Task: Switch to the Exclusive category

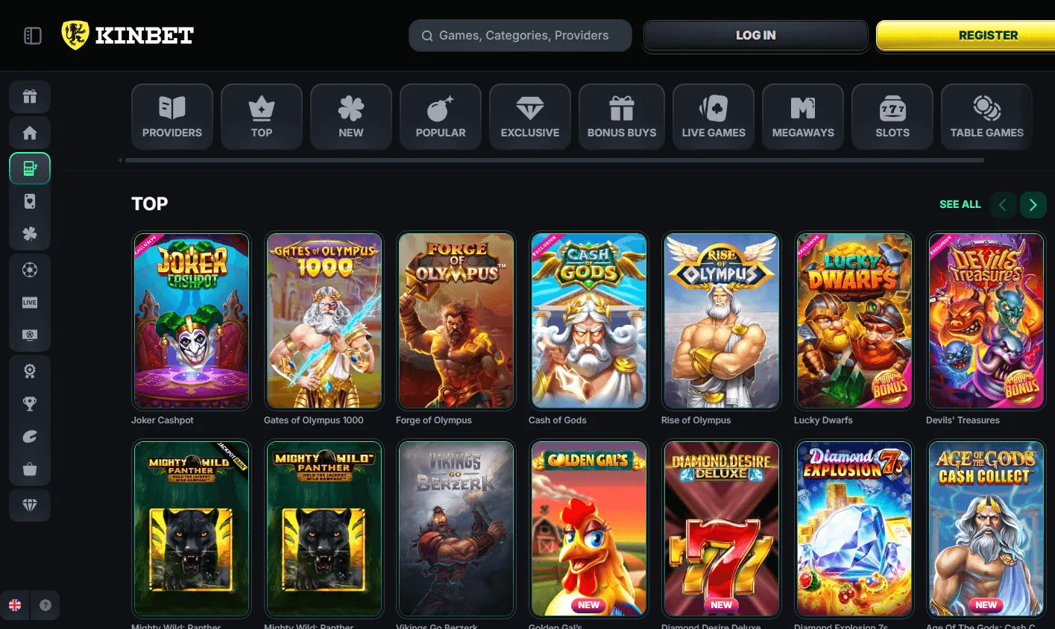Action: tap(530, 117)
